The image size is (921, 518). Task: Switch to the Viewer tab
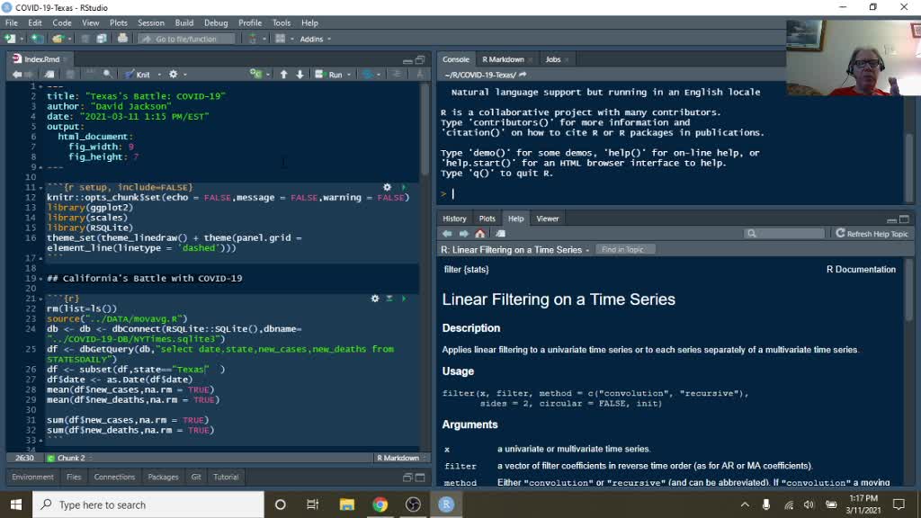[x=548, y=219]
